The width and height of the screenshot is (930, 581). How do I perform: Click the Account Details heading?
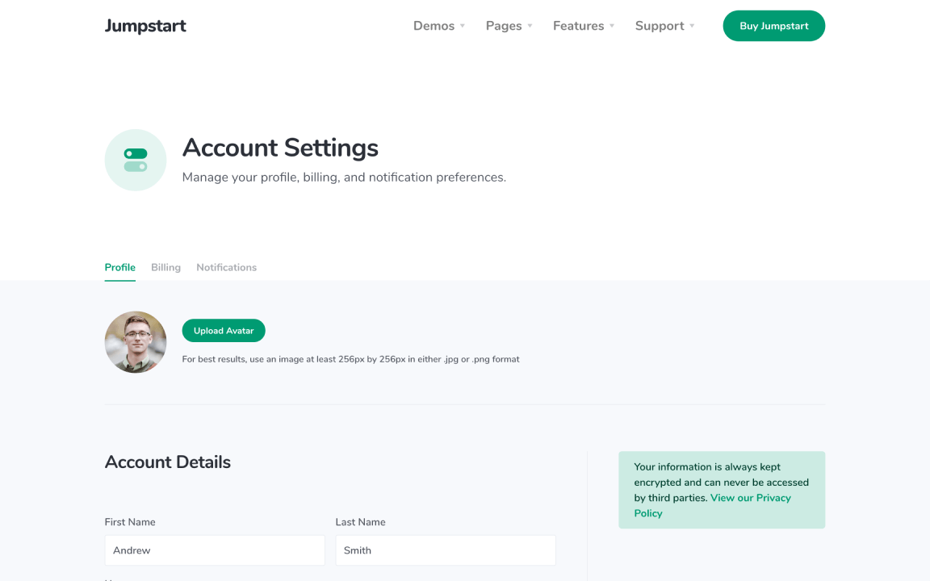(168, 462)
